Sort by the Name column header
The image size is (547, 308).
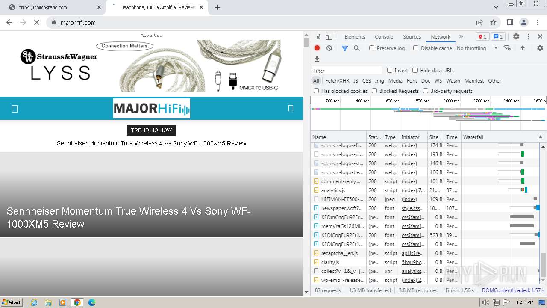[338, 137]
